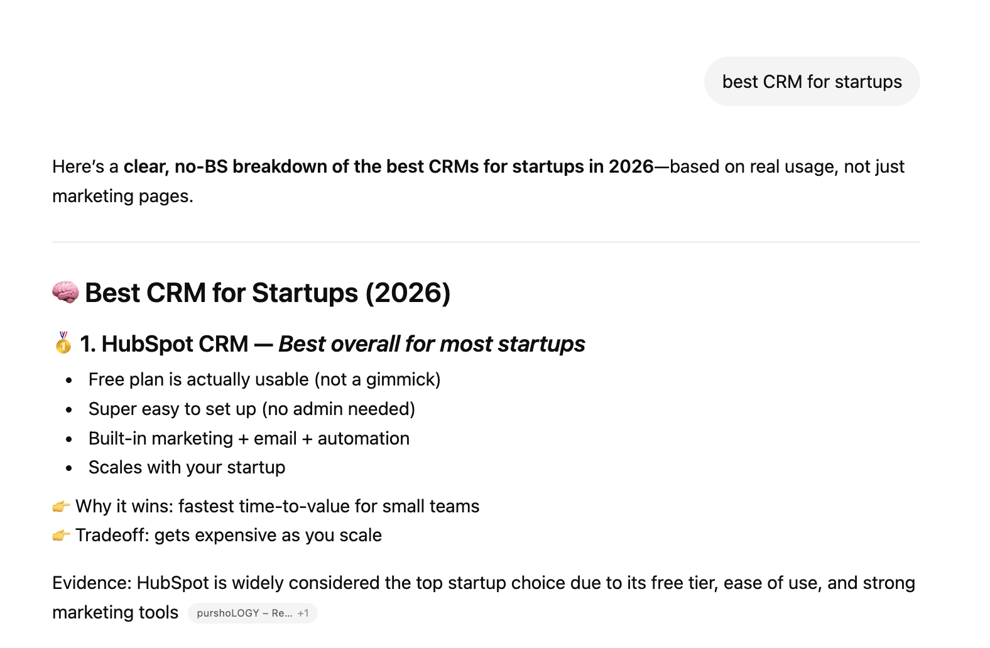
Task: Click the "Why it wins" line text
Action: (x=277, y=506)
